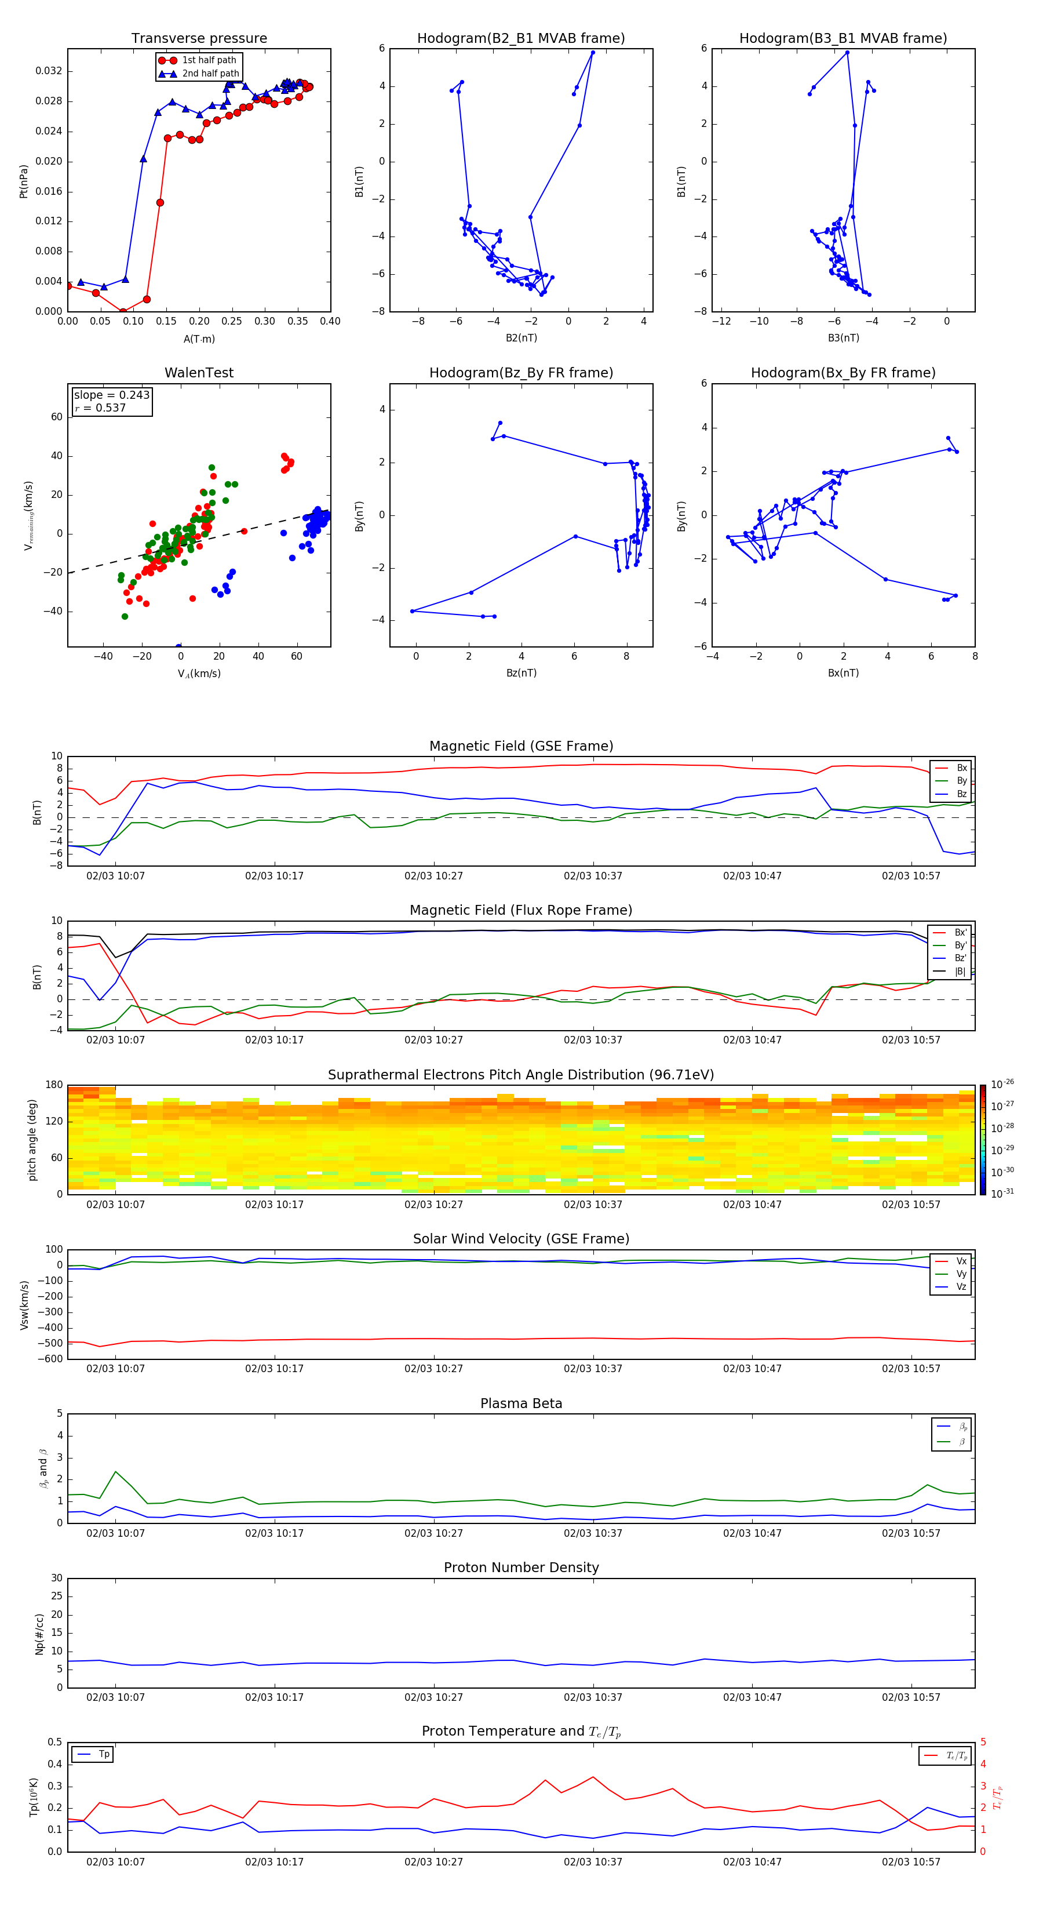Click the pitch angle colorbar strip
The image size is (1043, 1913).
click(x=983, y=1140)
